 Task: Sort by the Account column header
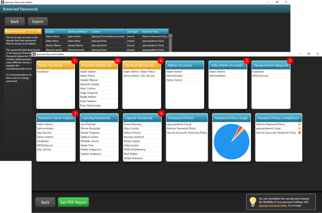[x=56, y=32]
